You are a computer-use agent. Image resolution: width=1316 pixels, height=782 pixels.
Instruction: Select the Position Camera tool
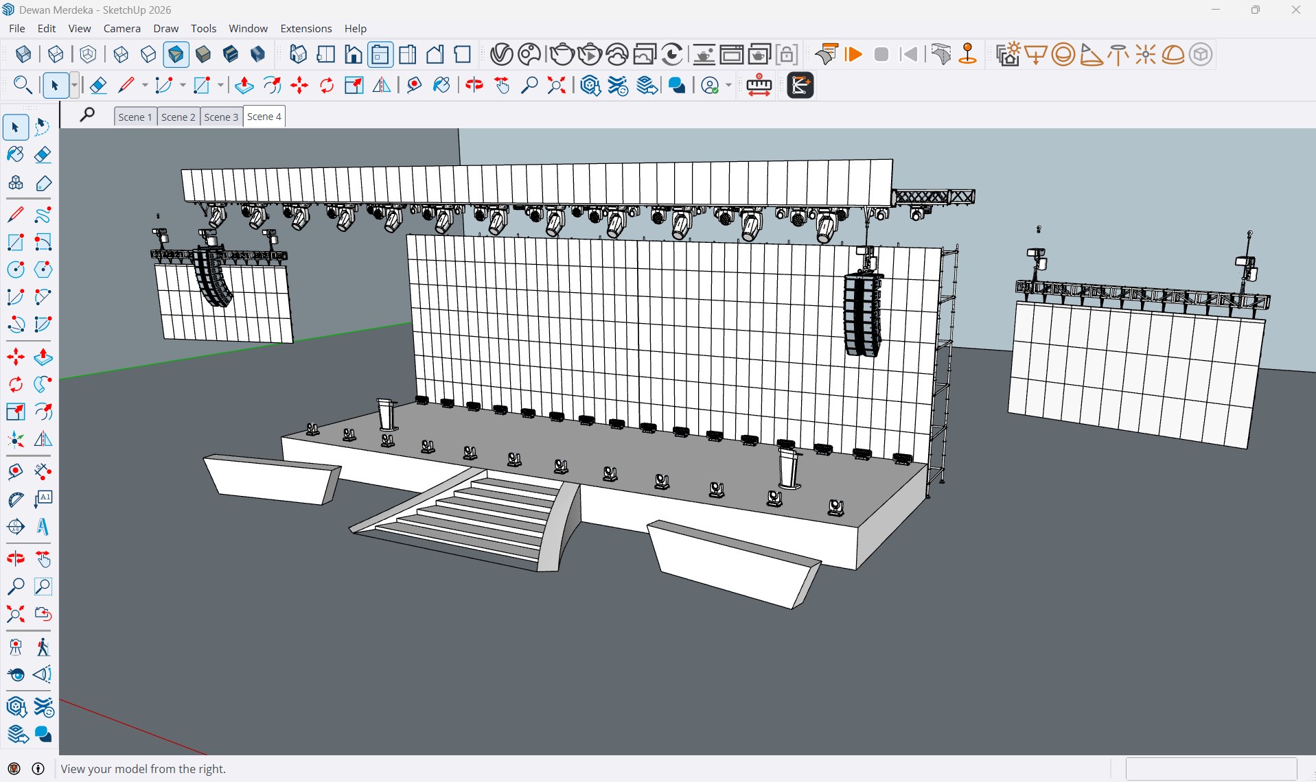15,647
